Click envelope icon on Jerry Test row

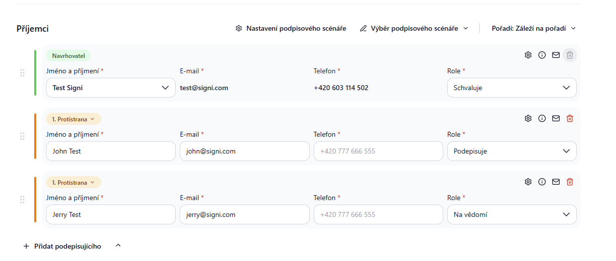[556, 182]
